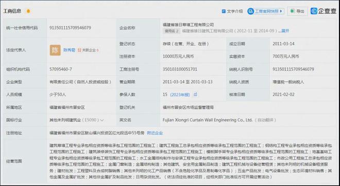
Task: Click the 参保人数 label cell
Action: coord(138,95)
